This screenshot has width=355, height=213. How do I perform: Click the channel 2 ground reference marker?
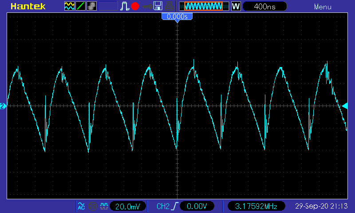(x=3, y=106)
